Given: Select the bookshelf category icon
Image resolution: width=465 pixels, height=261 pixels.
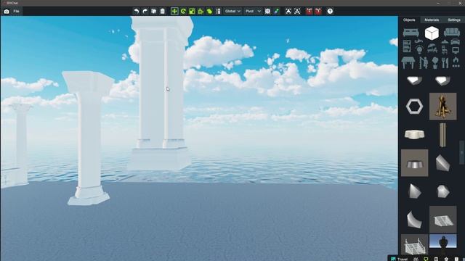Looking at the screenshot, I should tap(407, 46).
